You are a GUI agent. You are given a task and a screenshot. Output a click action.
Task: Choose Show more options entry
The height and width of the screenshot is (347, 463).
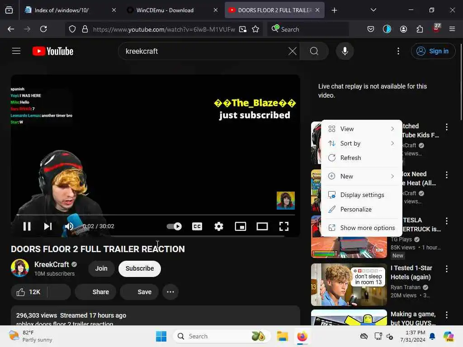(361, 228)
